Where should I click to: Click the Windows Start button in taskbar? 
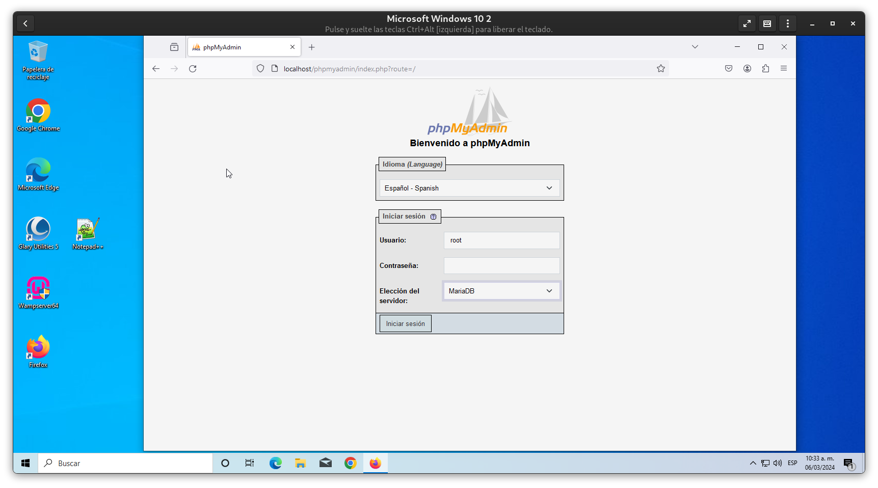coord(25,463)
